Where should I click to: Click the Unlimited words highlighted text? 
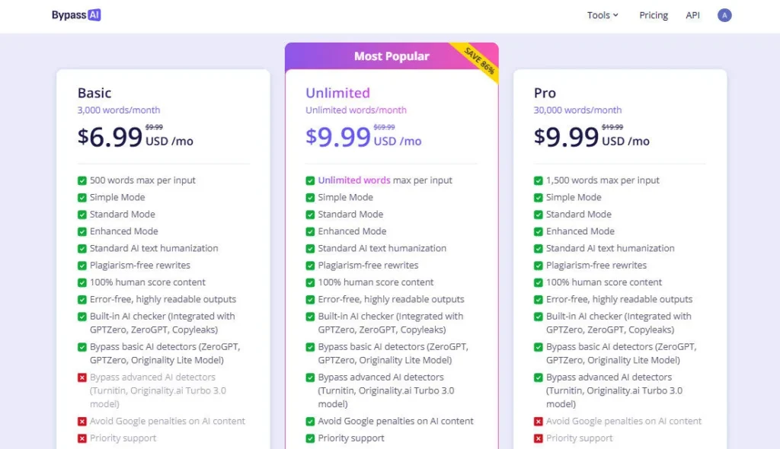click(354, 181)
